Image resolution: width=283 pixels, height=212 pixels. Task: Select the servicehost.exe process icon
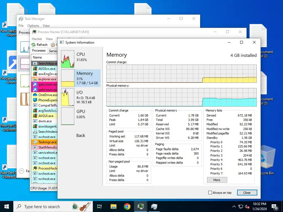click(x=35, y=152)
